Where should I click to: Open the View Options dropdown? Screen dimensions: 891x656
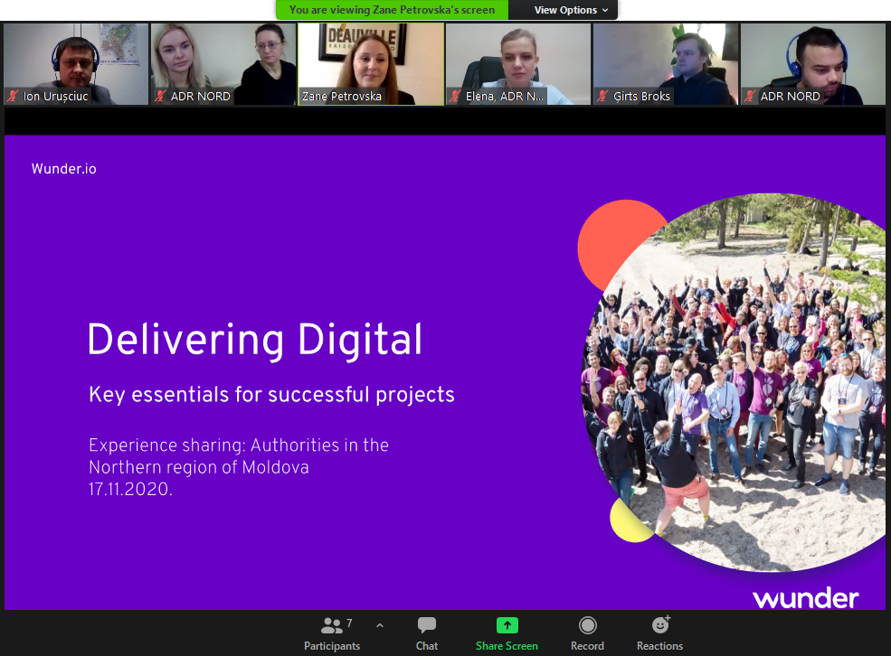(564, 10)
